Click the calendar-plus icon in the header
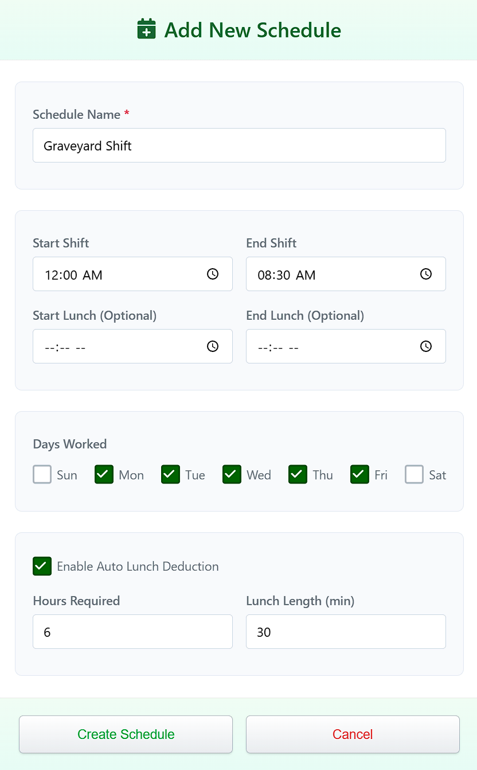This screenshot has height=770, width=477. 146,29
